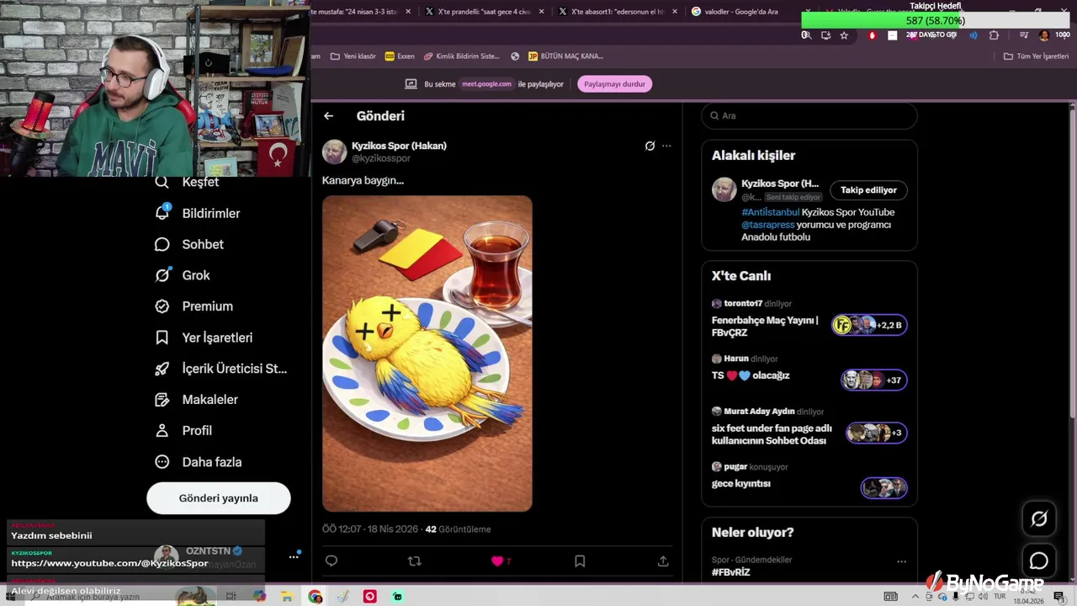Click the Ara search field
This screenshot has width=1077, height=606.
[x=809, y=115]
